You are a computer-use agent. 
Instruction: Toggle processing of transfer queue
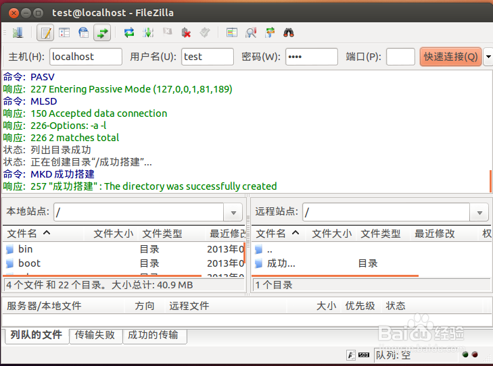click(148, 32)
